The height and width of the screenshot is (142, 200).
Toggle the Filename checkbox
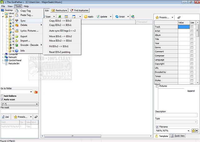(x=157, y=127)
